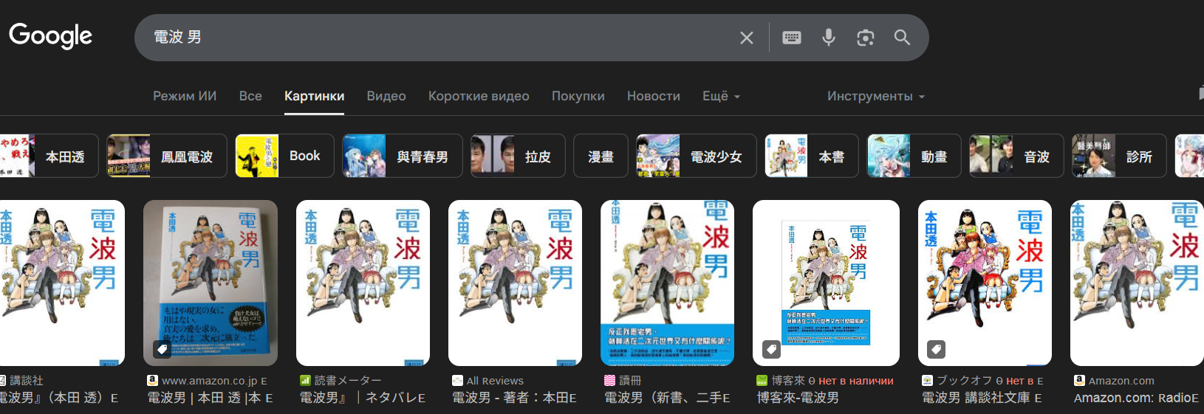This screenshot has width=1204, height=414.
Task: Click product tag icon on ブックオフ thumbnail
Action: pyautogui.click(x=937, y=349)
